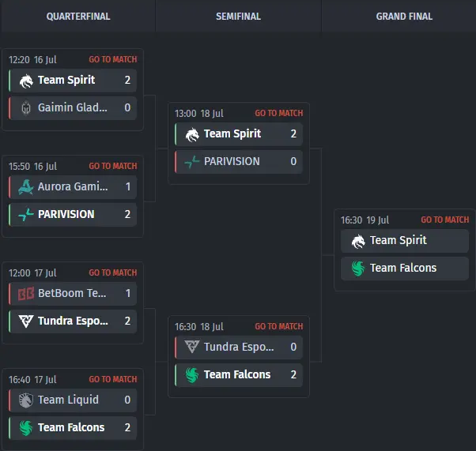Click Team Liquid logo in the quarterfinal
This screenshot has width=476, height=451.
coord(26,400)
